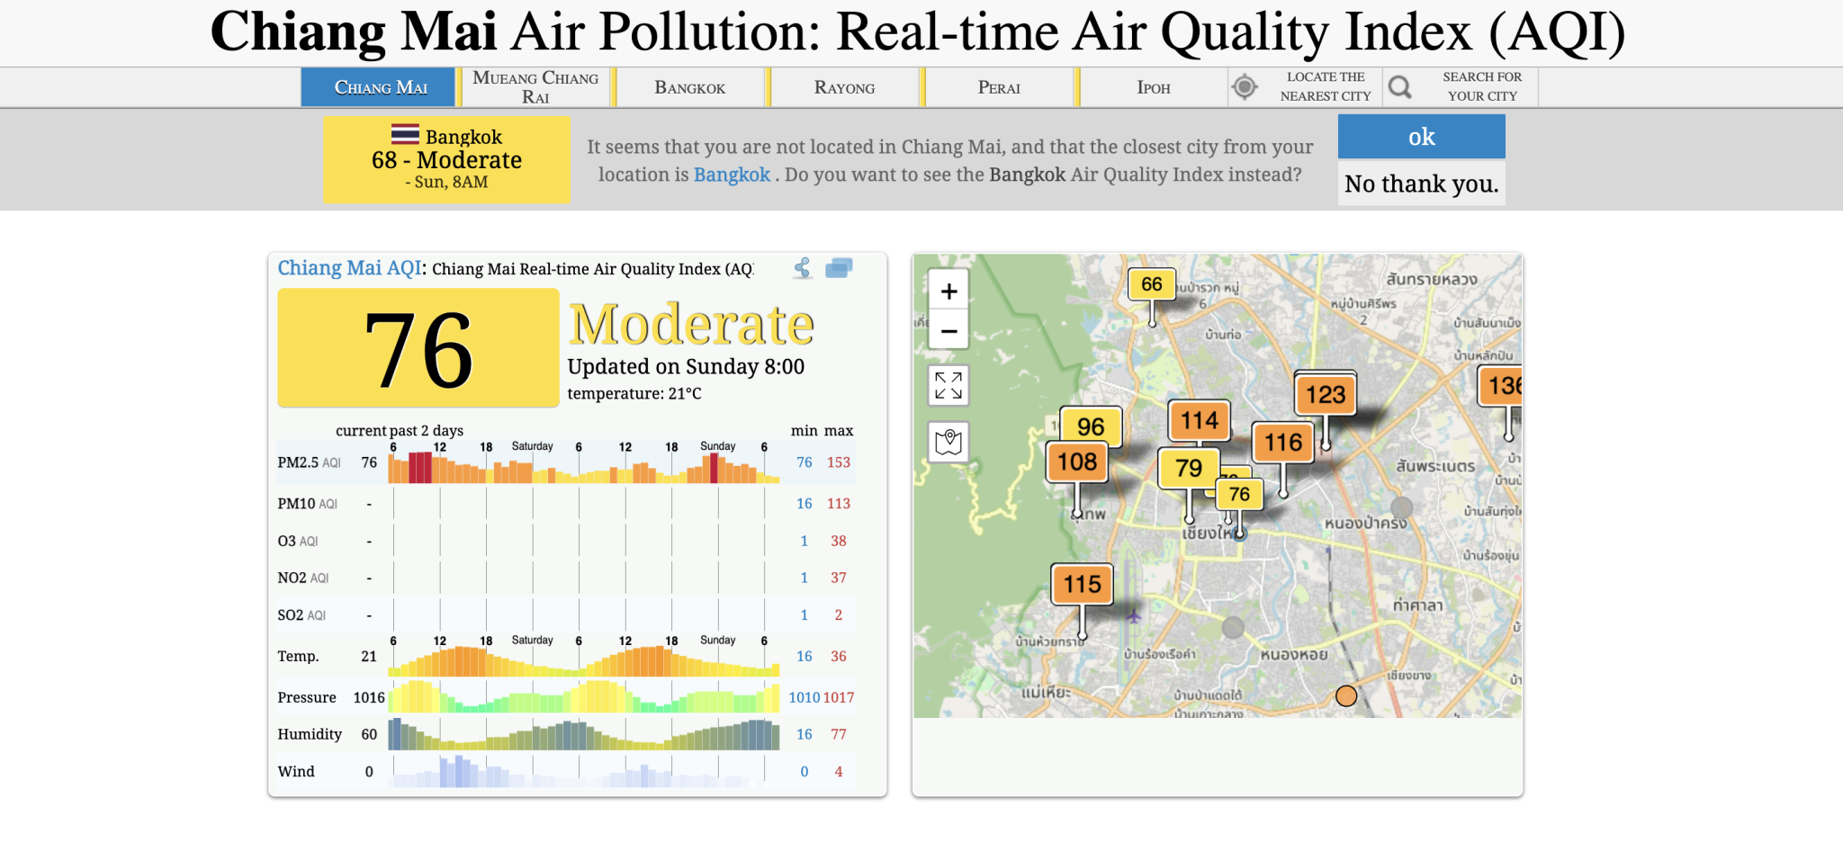
Task: Click the 'No thank you.' button
Action: (1421, 184)
